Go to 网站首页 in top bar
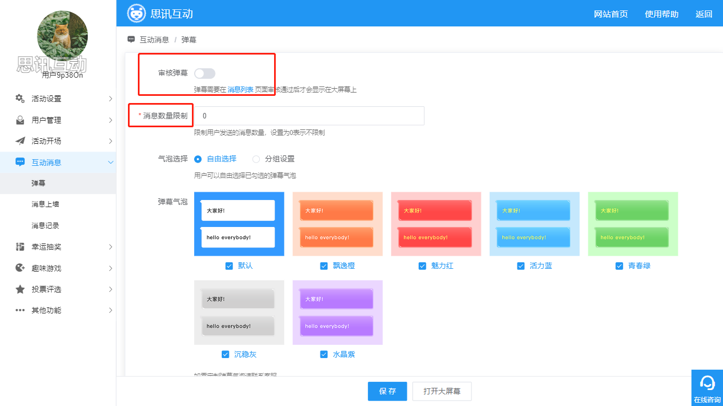This screenshot has width=723, height=406. [610, 14]
